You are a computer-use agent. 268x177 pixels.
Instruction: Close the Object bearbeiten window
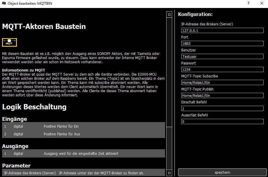coord(261,4)
